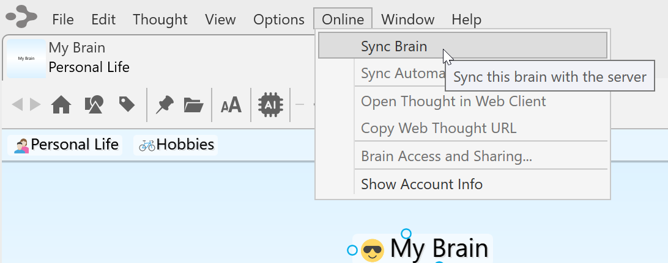Click the AA text size icon

pyautogui.click(x=231, y=106)
